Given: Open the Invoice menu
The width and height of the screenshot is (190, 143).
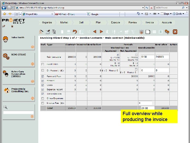Looking at the screenshot, I should pyautogui.click(x=150, y=22).
